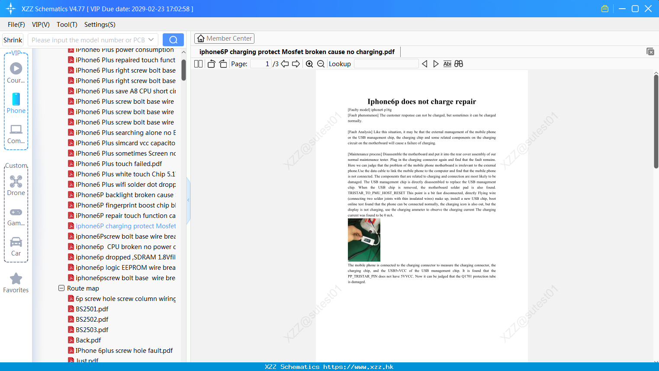This screenshot has height=371, width=659.
Task: Open BS2502.pdf
Action: tap(88, 320)
